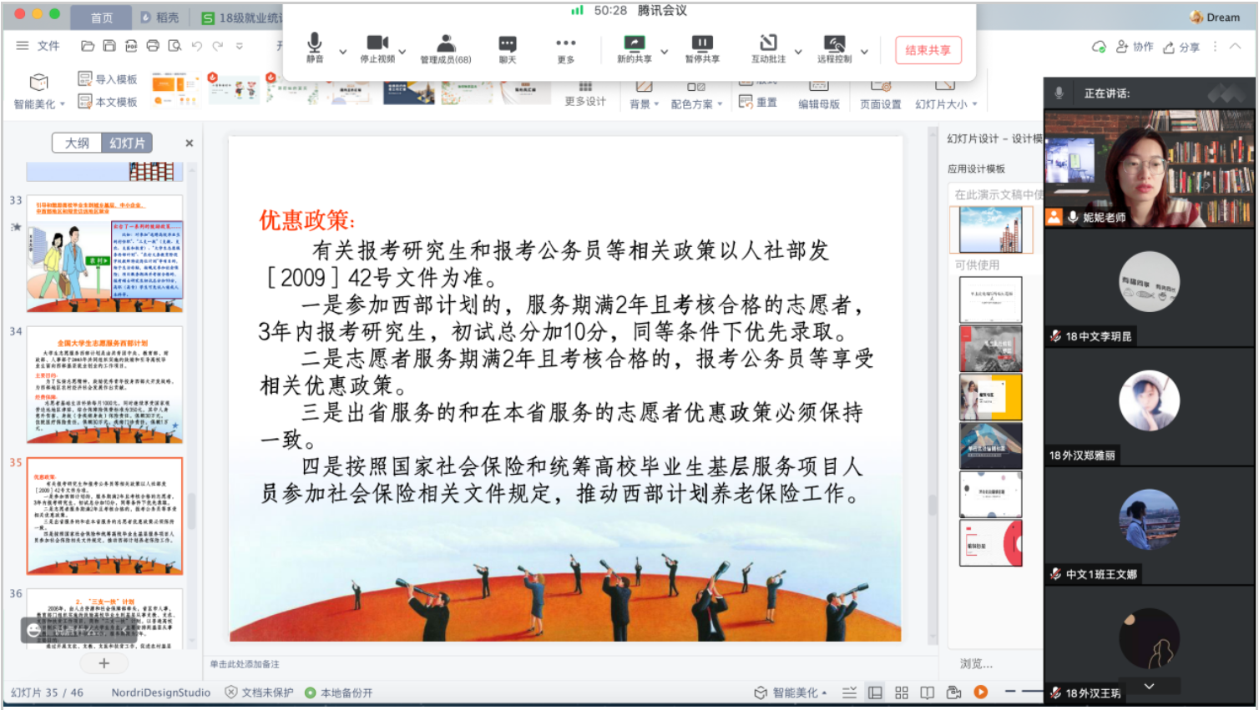This screenshot has height=710, width=1259.
Task: Click 协作 collaborate button
Action: pos(1135,47)
